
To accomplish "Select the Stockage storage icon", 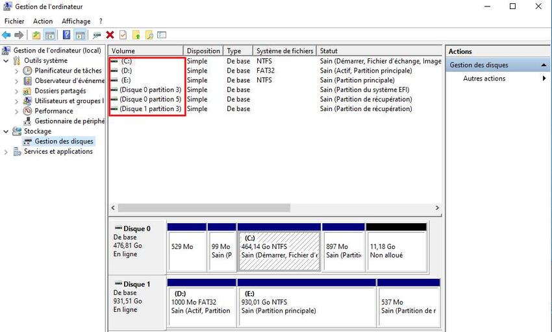I will 16,131.
